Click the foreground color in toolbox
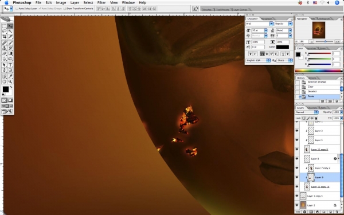This screenshot has width=344, height=215. tap(5, 89)
